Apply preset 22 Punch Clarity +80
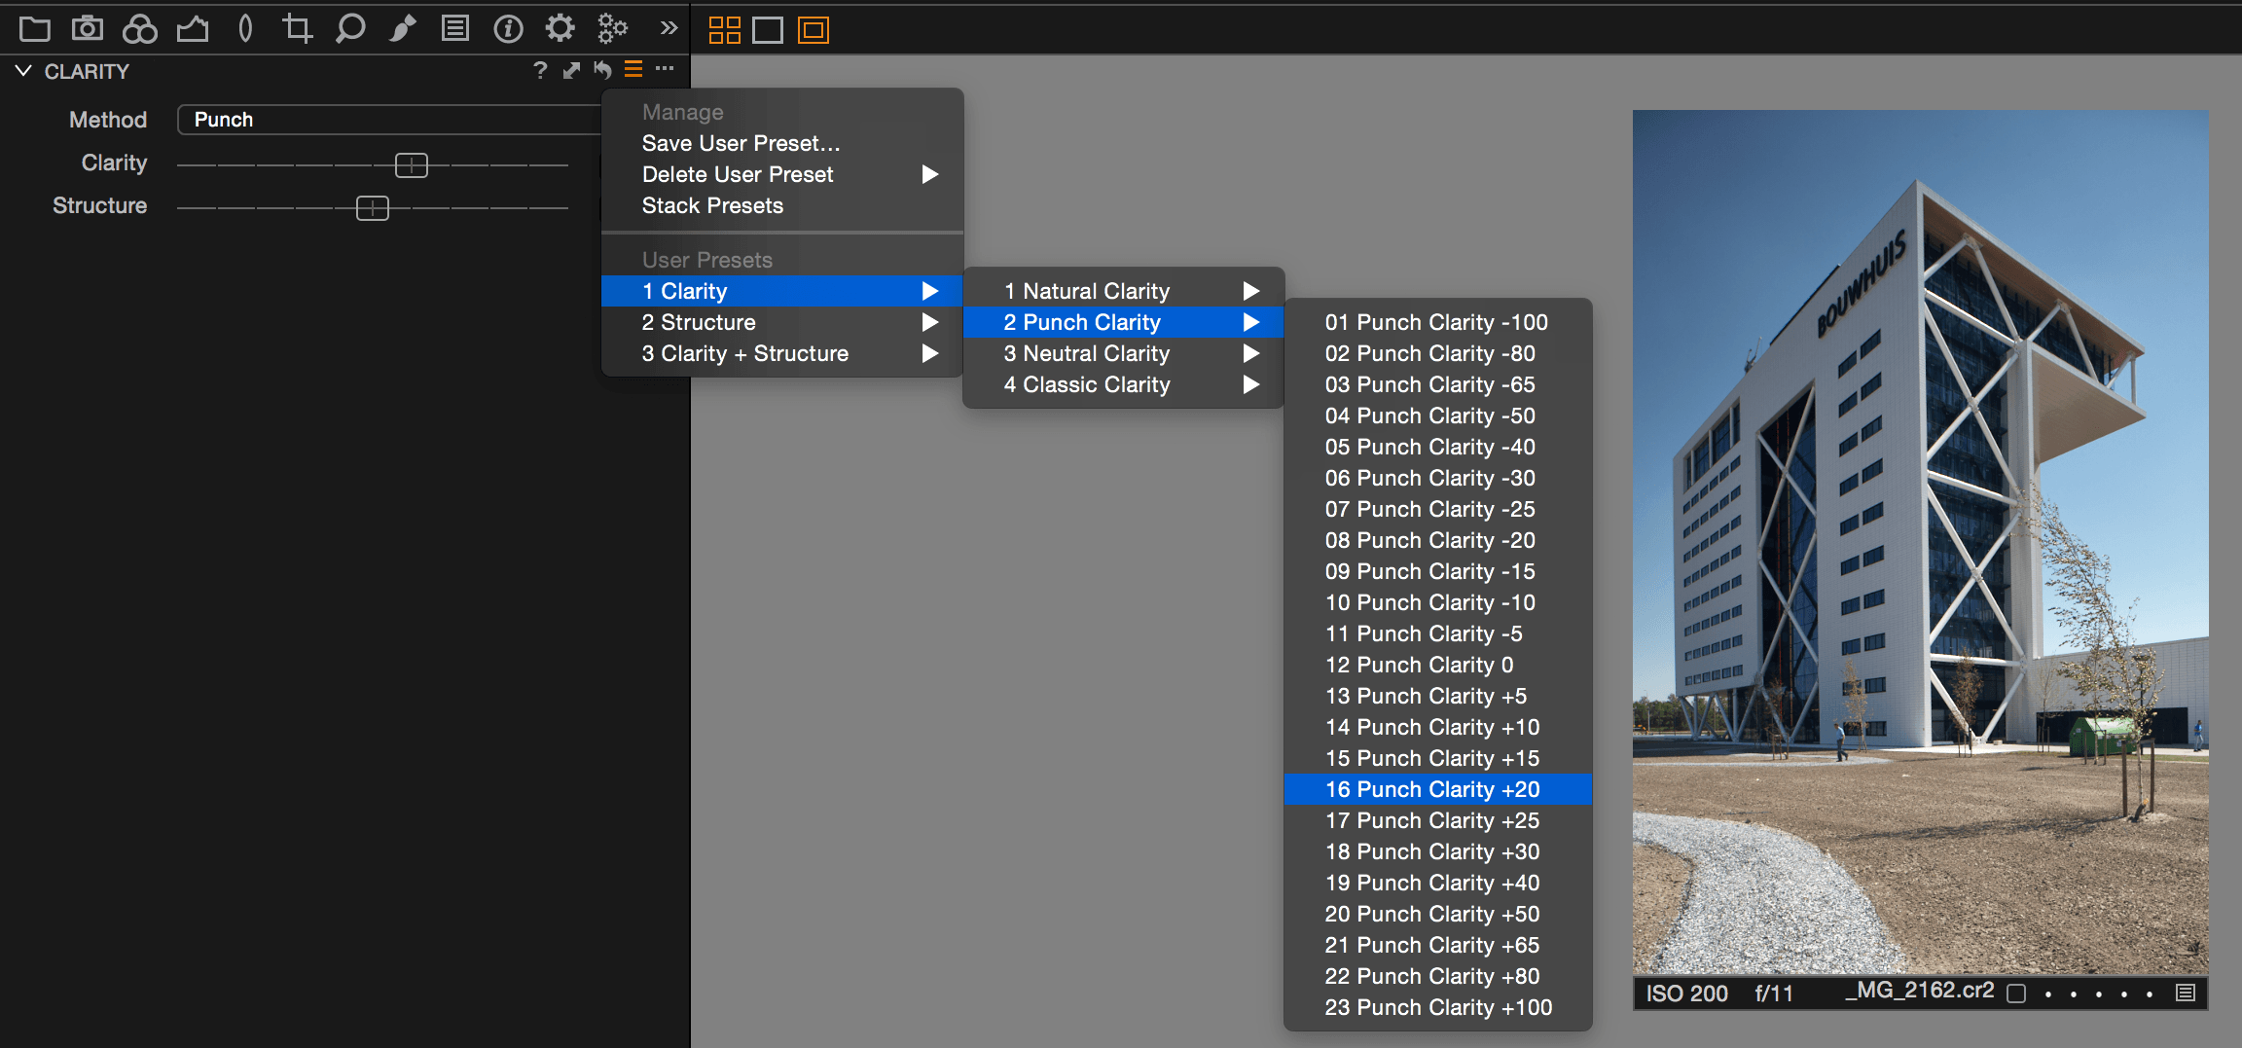 [1438, 976]
